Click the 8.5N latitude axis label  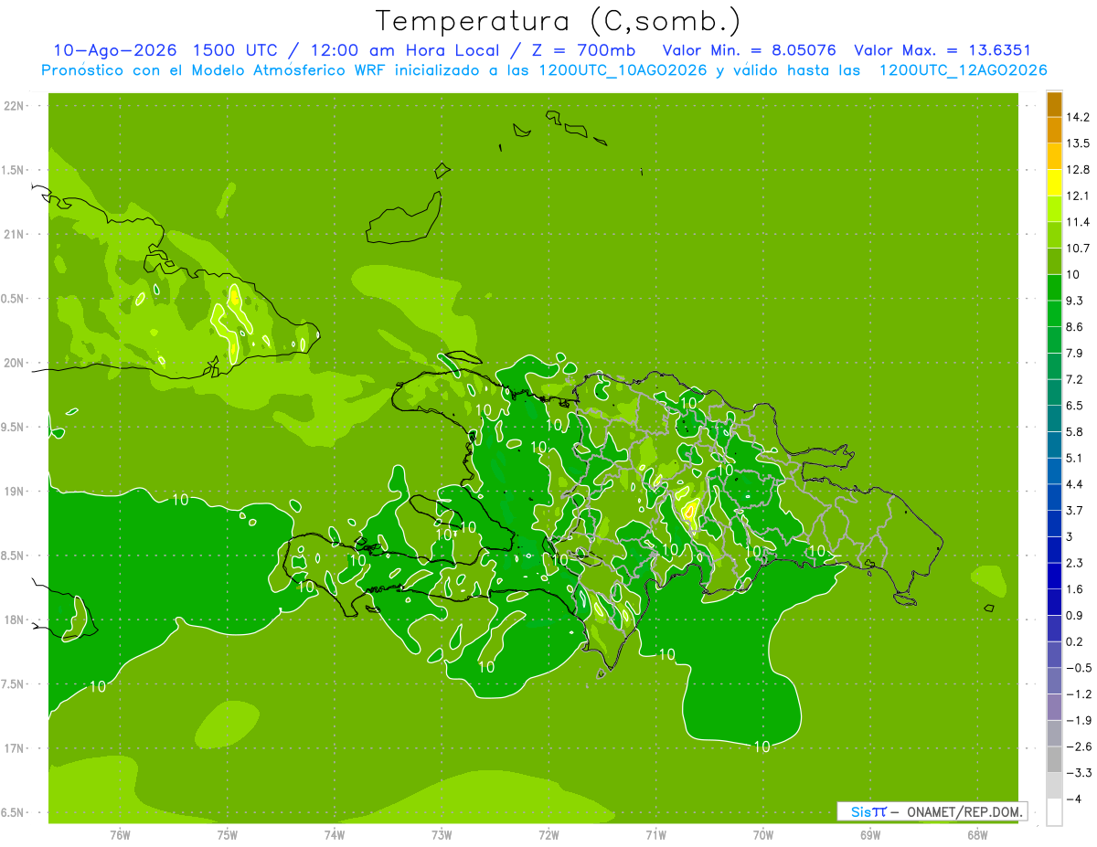14,556
